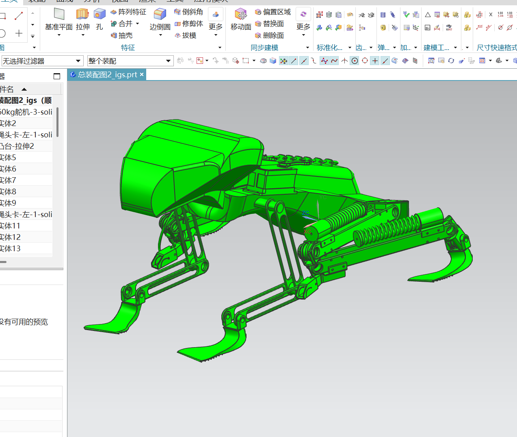Toggle the control point snap button
517x437 pixels.
coord(314,61)
